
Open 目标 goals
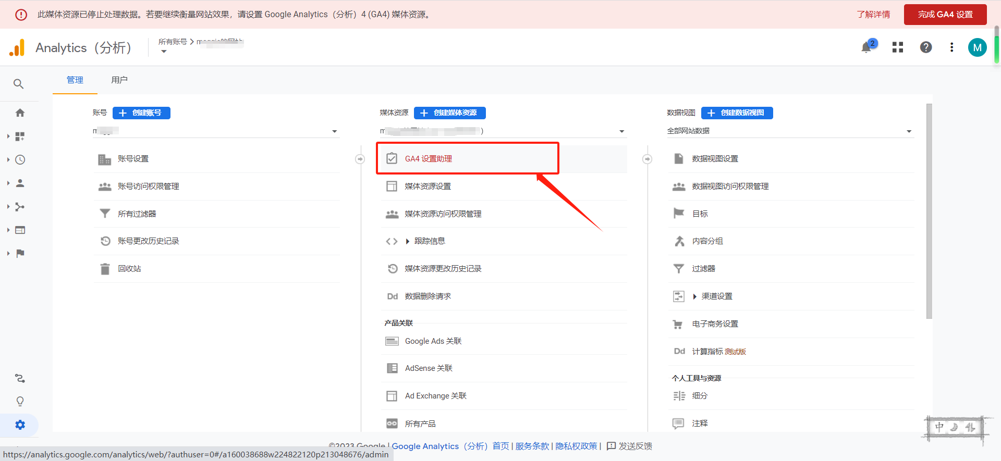(791, 214)
